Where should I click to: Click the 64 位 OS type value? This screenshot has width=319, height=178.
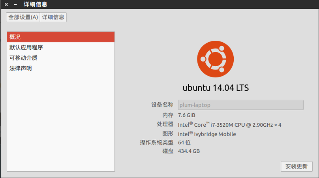tap(184, 142)
